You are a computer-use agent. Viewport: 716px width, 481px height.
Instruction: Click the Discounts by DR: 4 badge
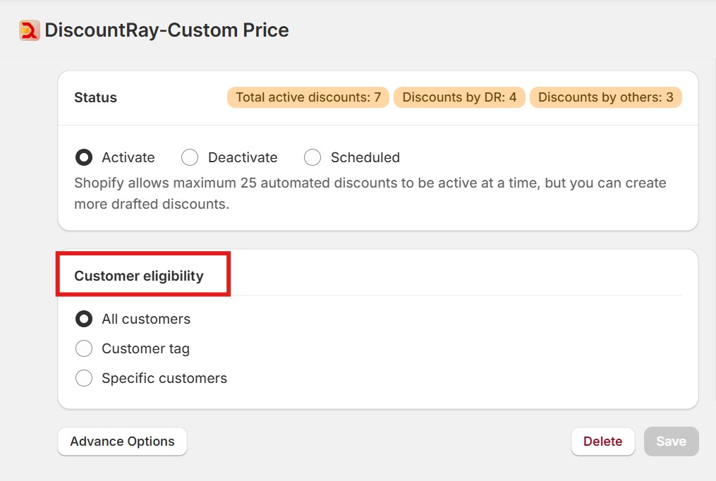459,97
